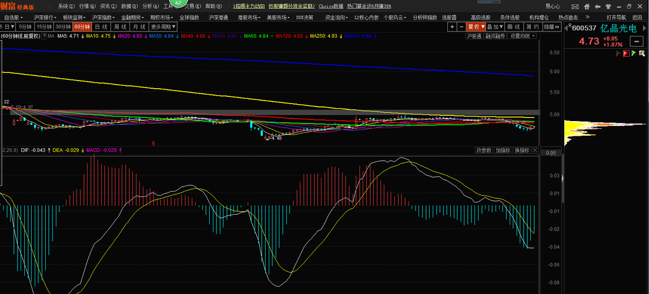
Task: Open the 帮助 menu
Action: coord(213,6)
